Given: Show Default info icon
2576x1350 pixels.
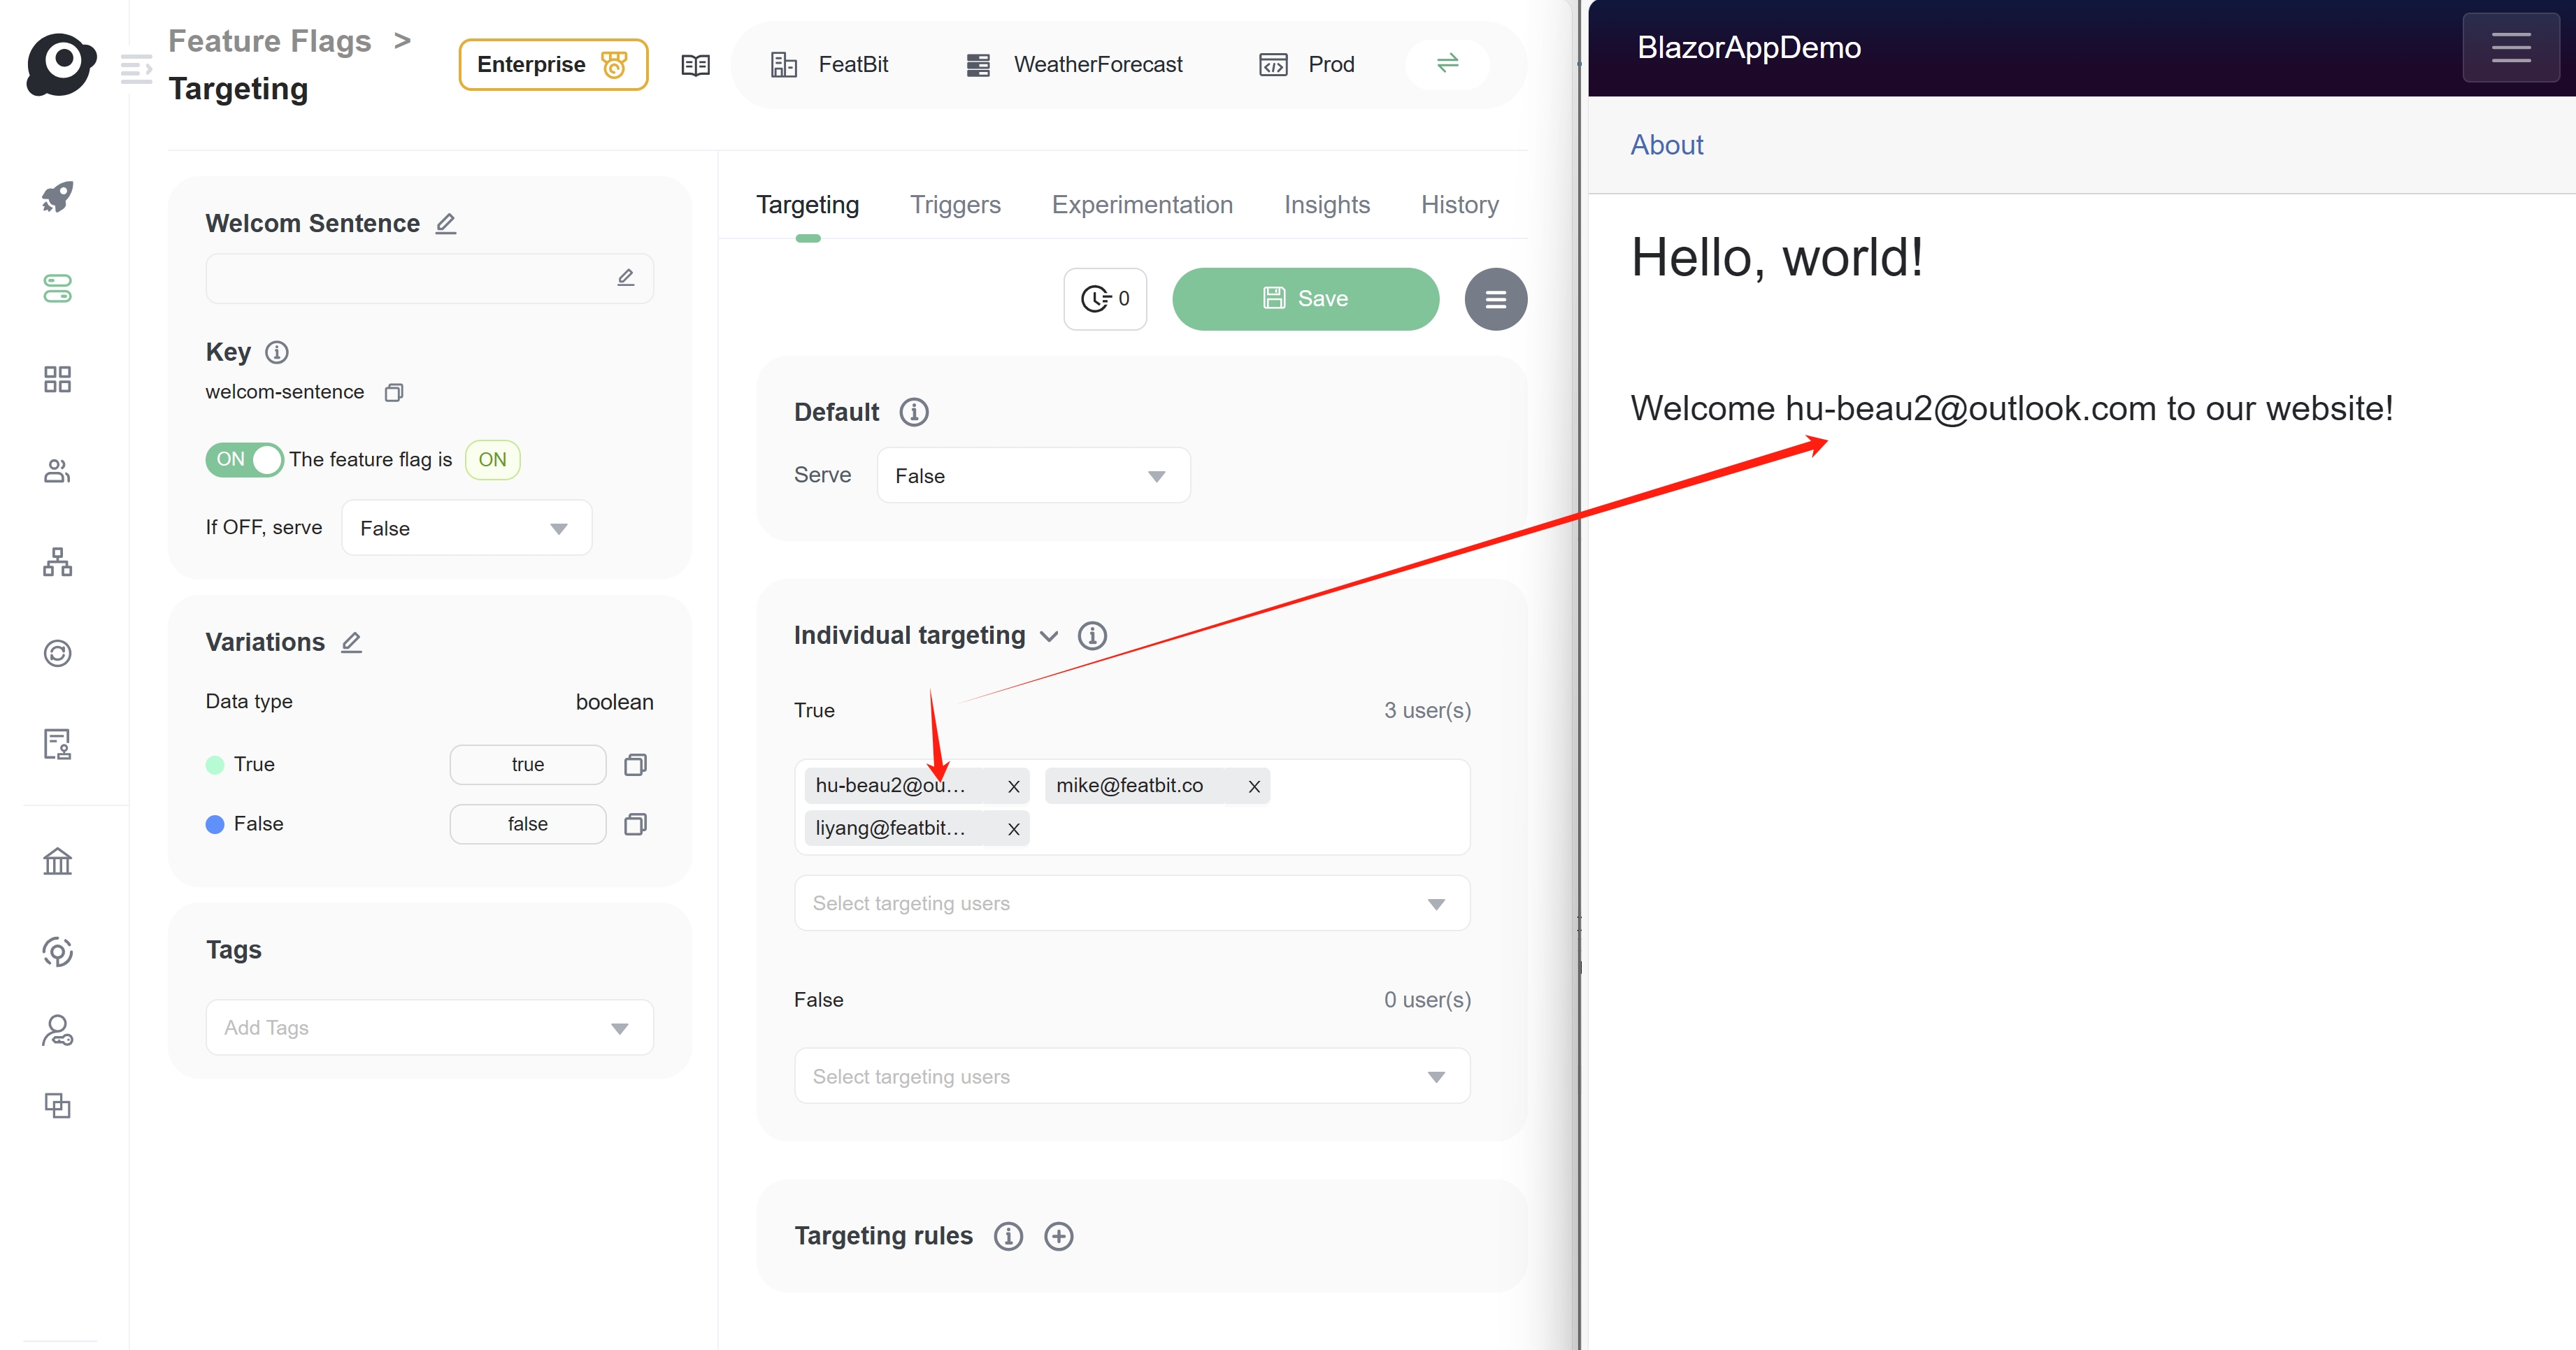Looking at the screenshot, I should coord(914,412).
